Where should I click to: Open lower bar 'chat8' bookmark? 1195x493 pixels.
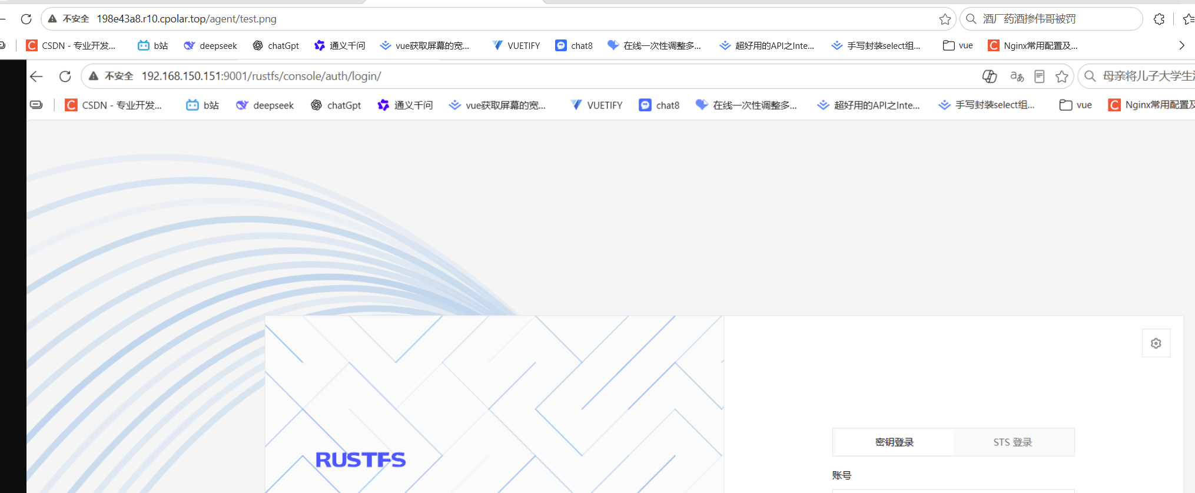coord(659,105)
